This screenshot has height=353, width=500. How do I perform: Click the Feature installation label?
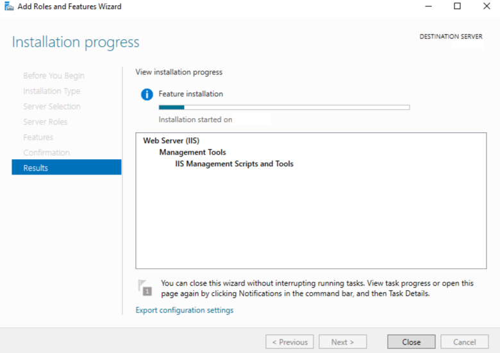coord(190,94)
